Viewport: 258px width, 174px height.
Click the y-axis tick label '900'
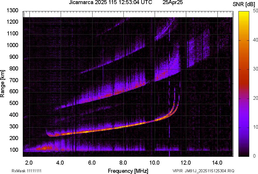[14, 57]
